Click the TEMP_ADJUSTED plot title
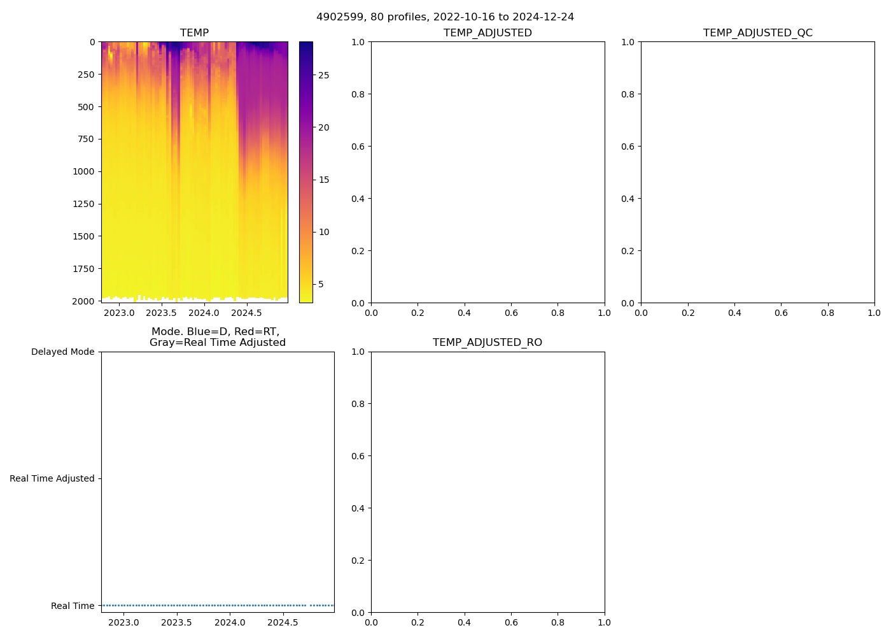The width and height of the screenshot is (891, 637). coord(488,33)
